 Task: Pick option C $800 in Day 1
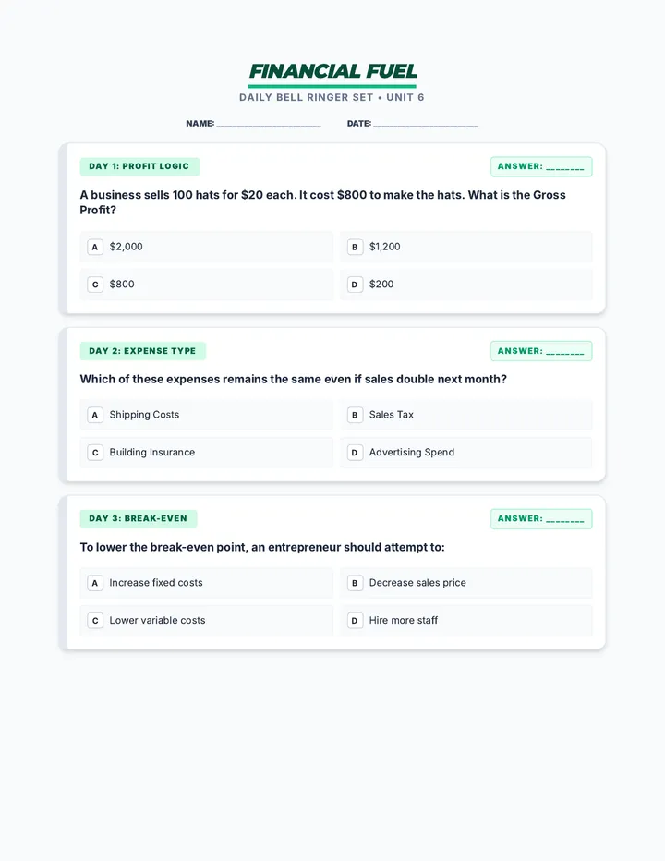[207, 285]
